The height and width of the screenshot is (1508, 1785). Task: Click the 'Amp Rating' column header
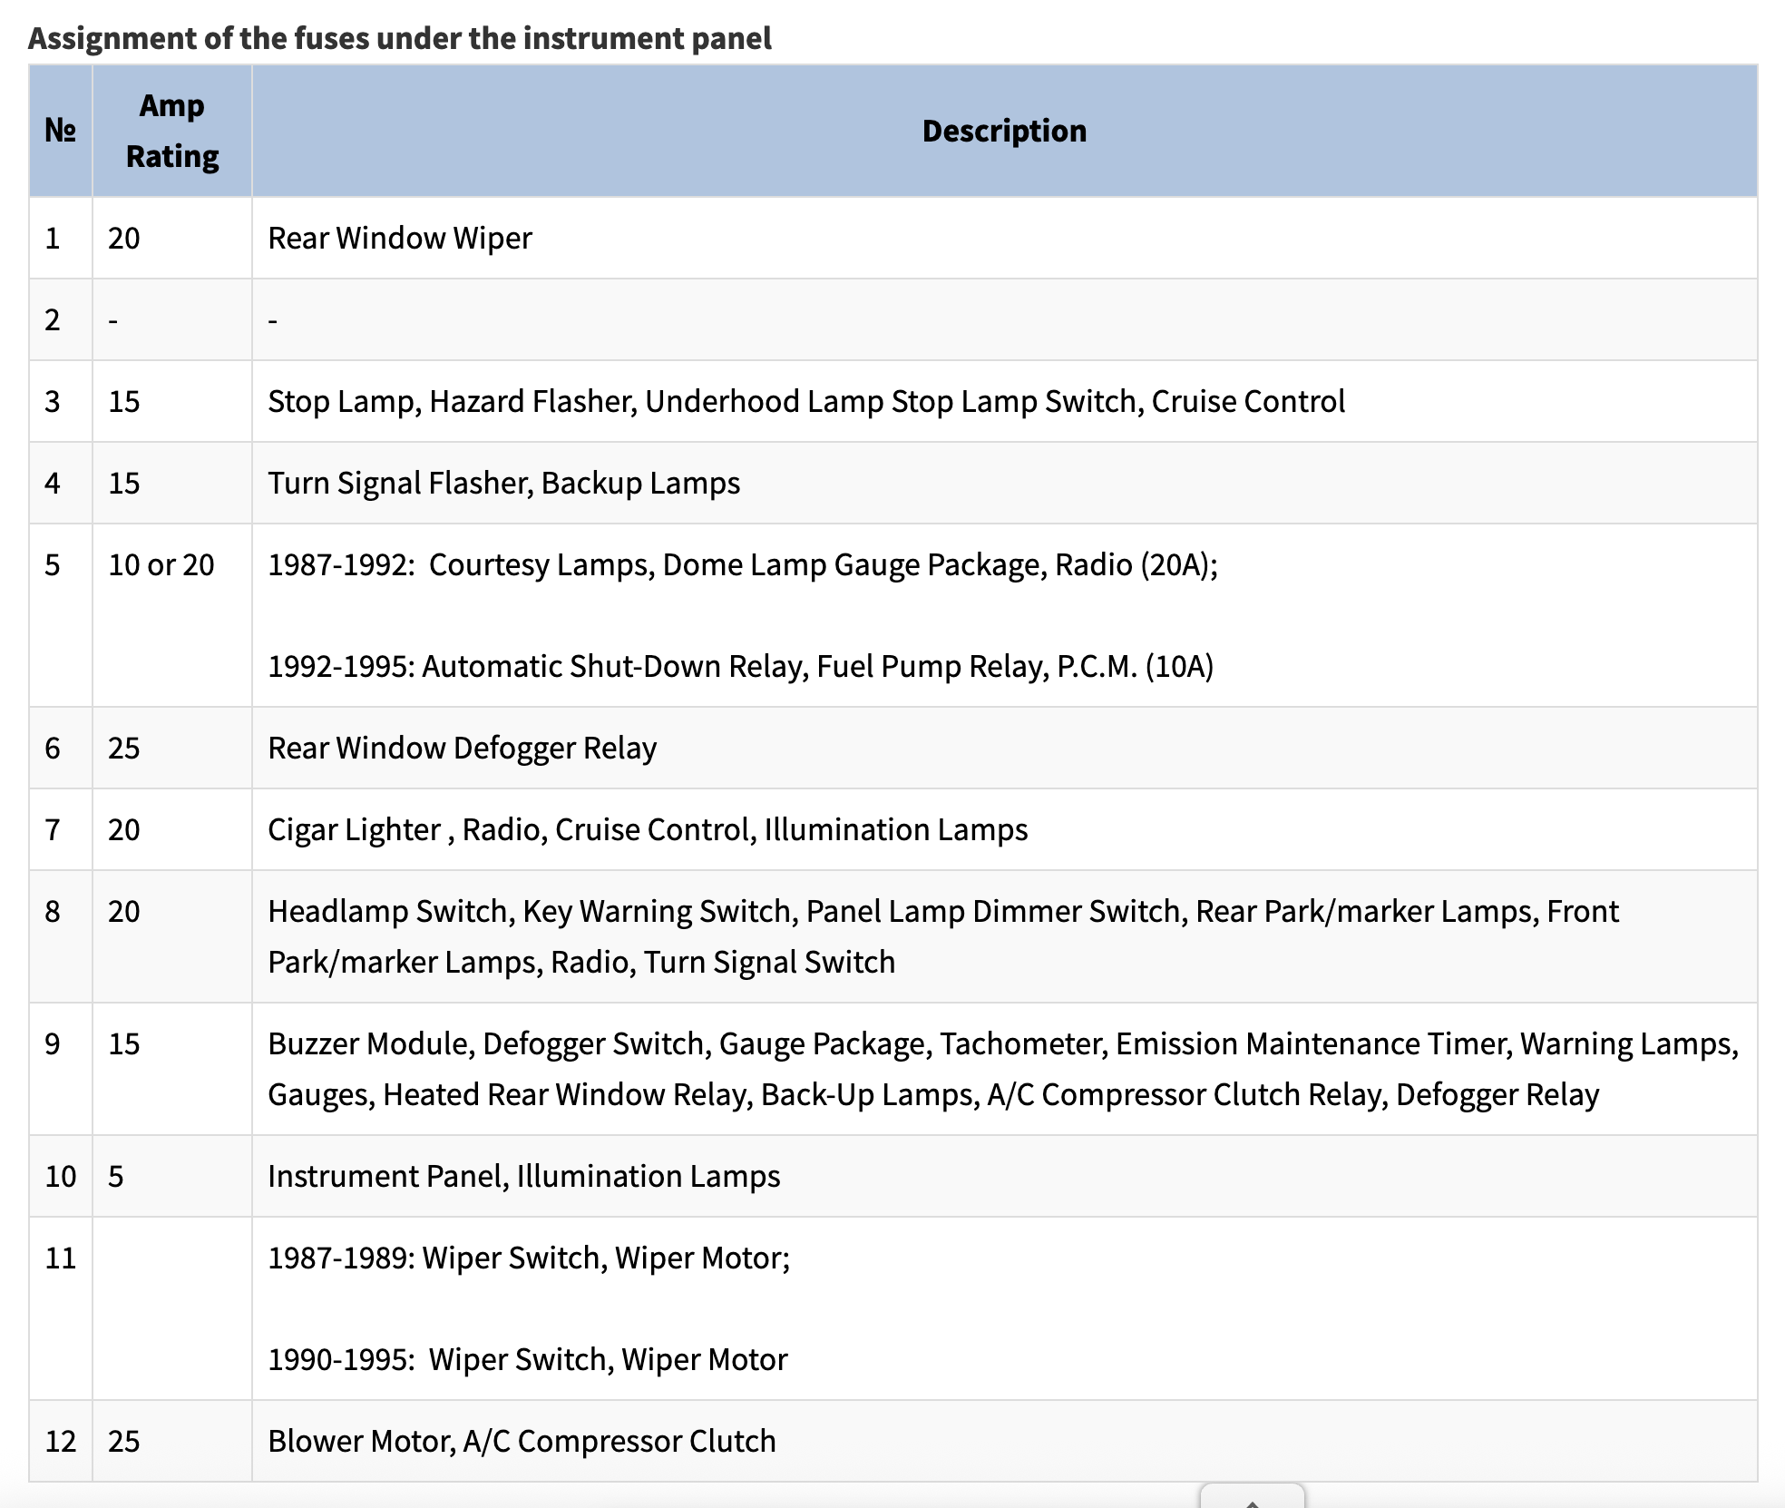pos(171,131)
